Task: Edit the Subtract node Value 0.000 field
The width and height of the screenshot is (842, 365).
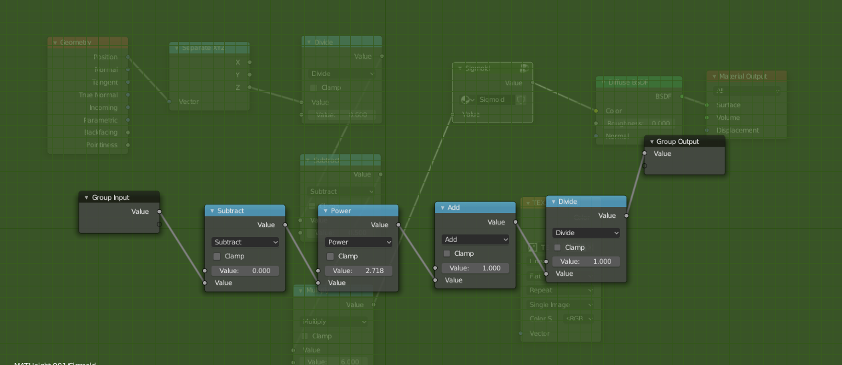Action: pos(246,271)
